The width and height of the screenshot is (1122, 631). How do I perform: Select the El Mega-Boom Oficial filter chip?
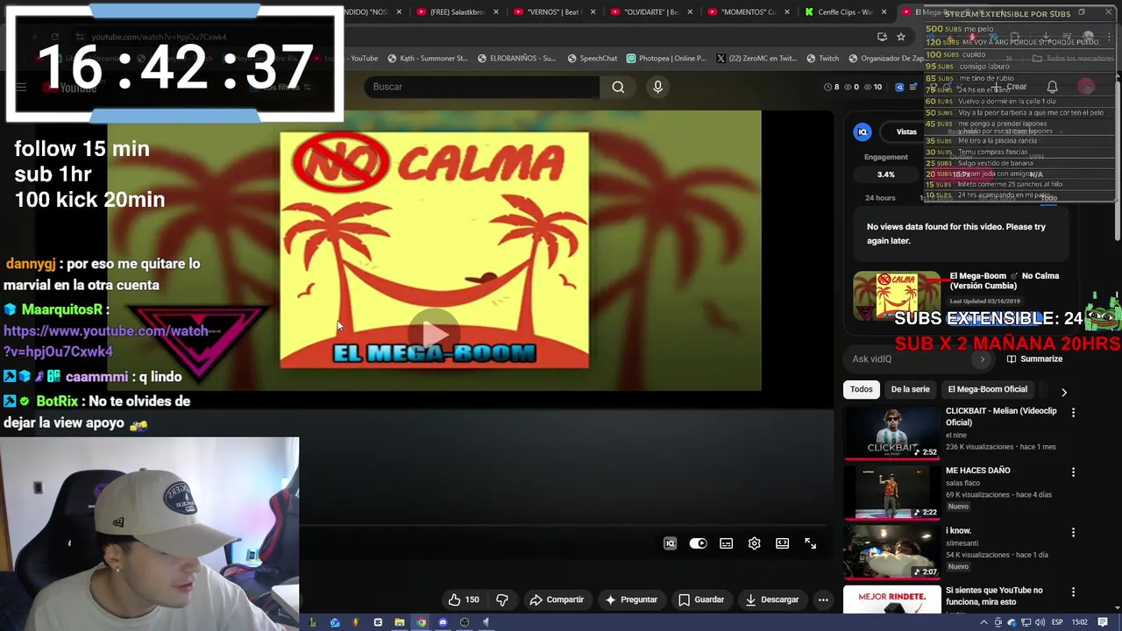point(987,389)
